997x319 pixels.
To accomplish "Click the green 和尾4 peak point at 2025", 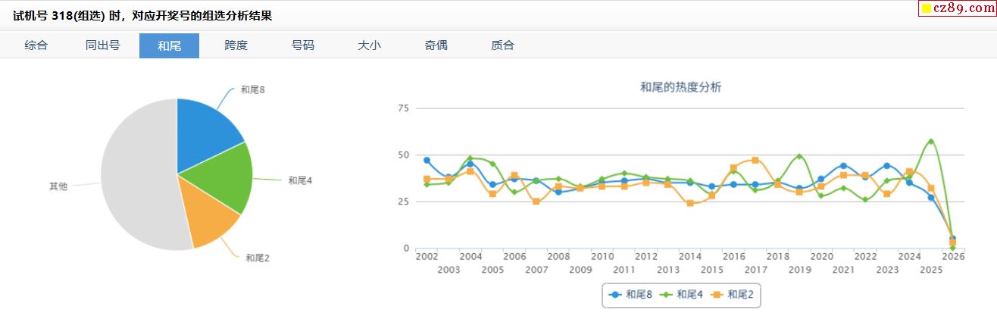I will tap(931, 141).
